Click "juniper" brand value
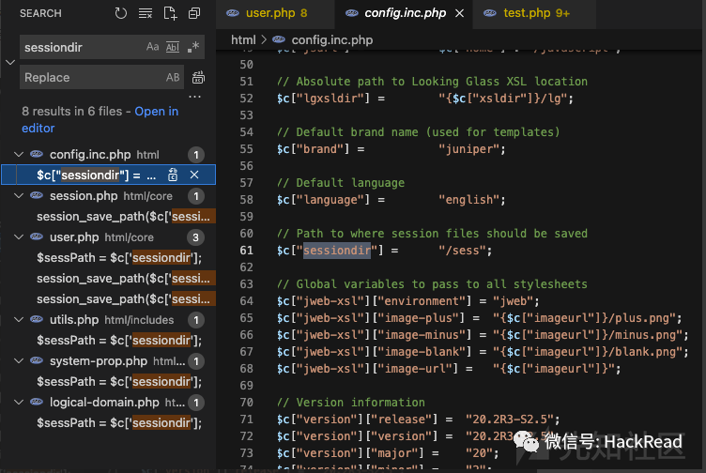The image size is (706, 473). click(x=468, y=149)
